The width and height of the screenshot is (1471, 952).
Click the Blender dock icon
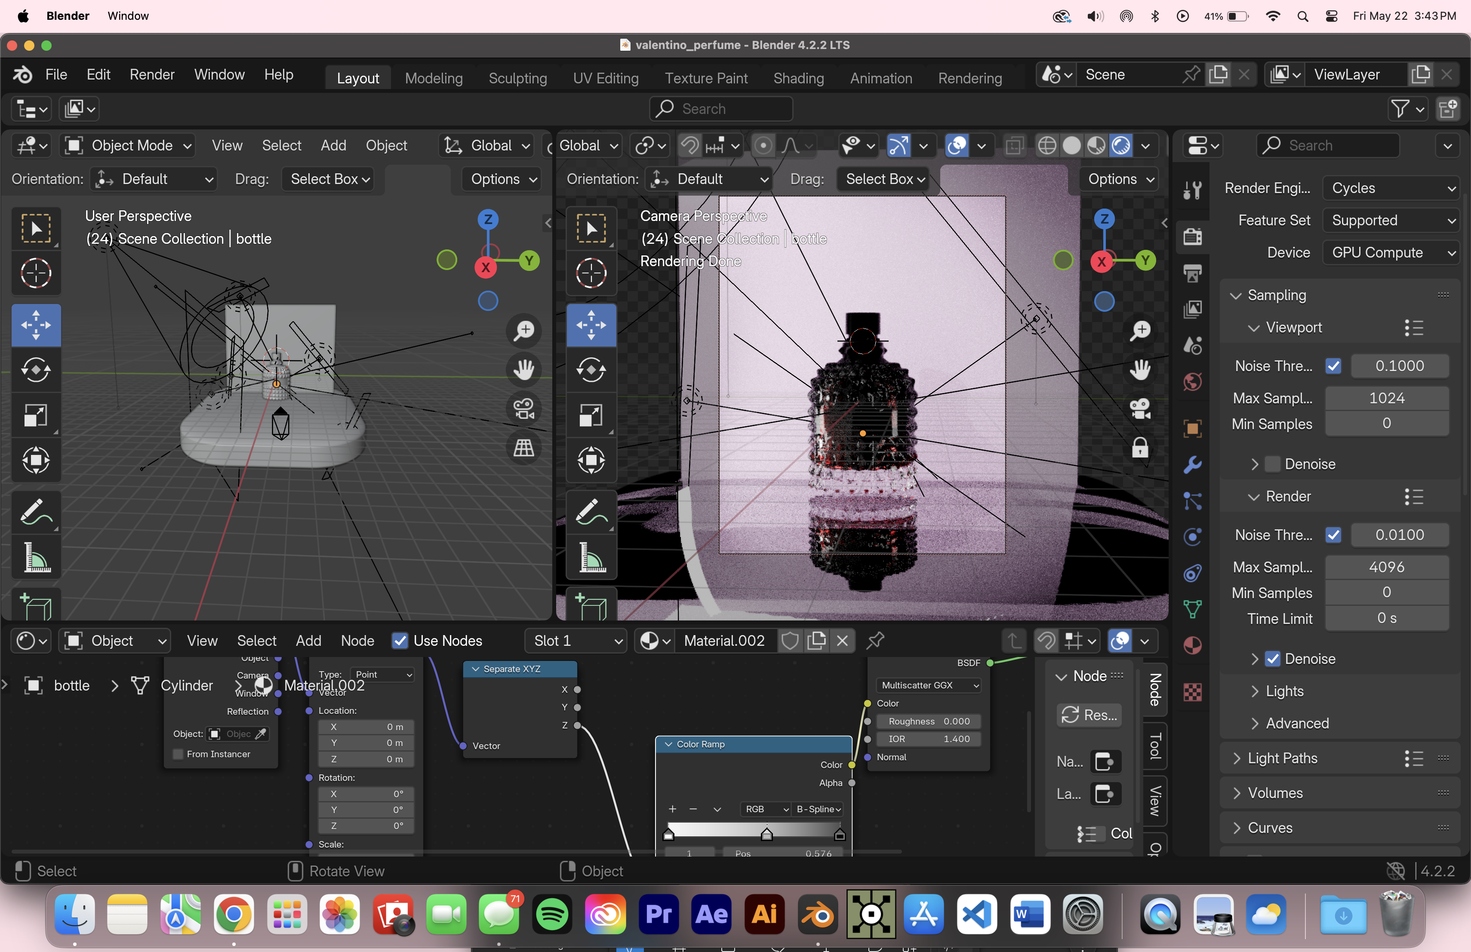(x=817, y=914)
